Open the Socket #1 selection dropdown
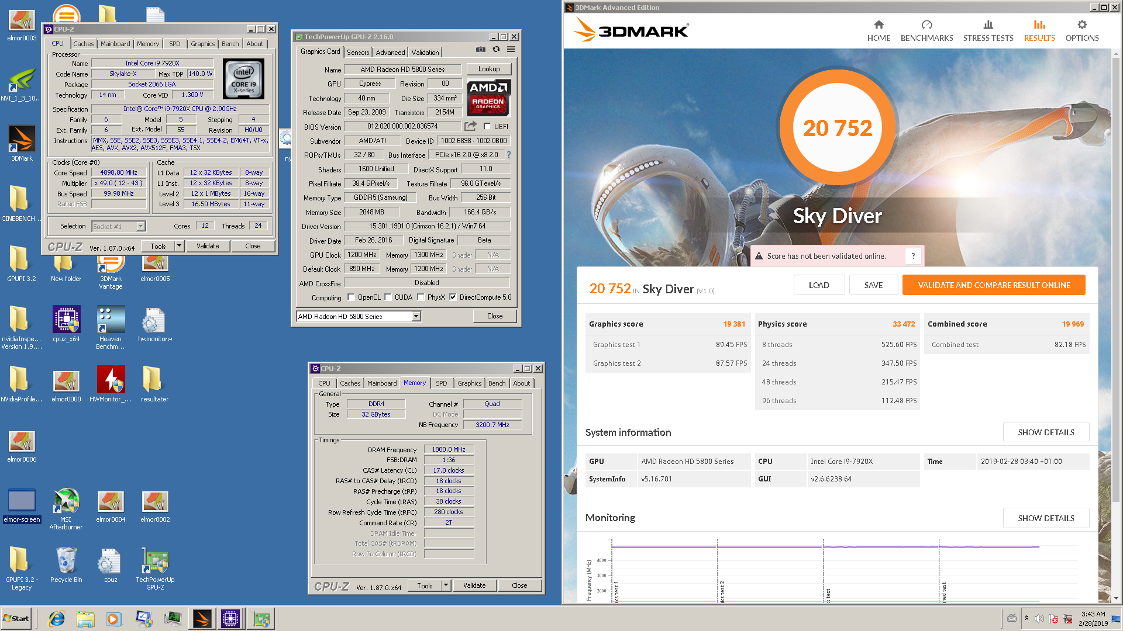 click(x=140, y=227)
